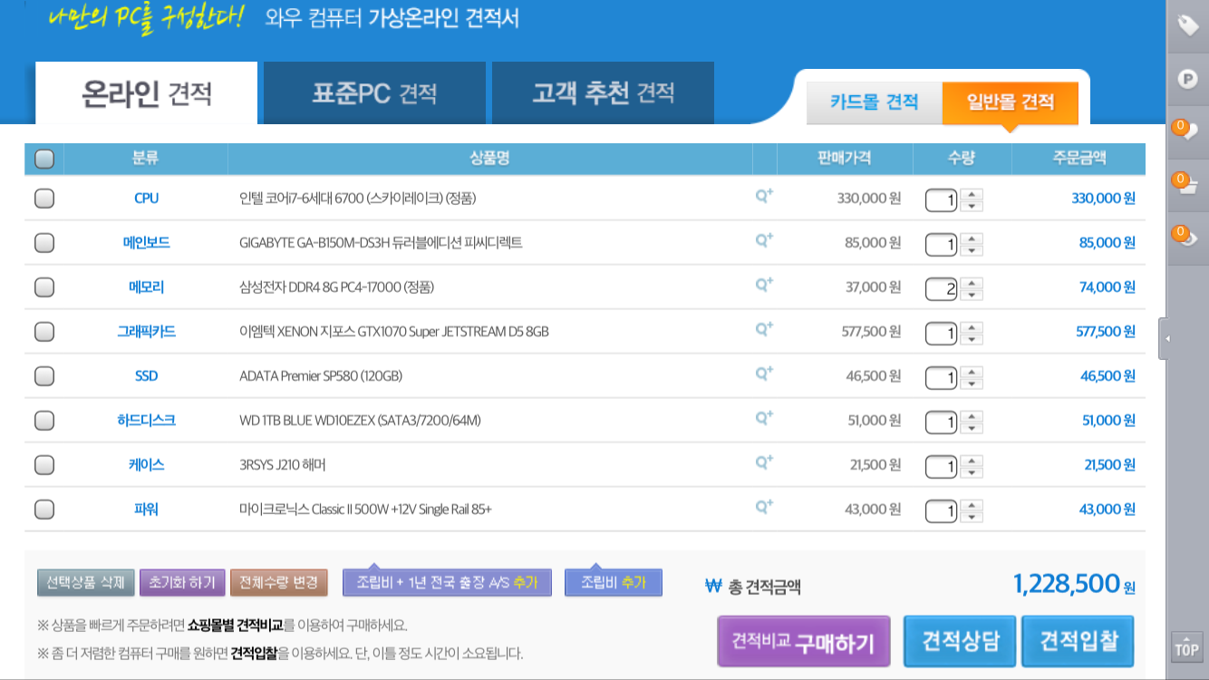The image size is (1209, 680).
Task: Open the P points icon in sidebar
Action: pos(1187,79)
